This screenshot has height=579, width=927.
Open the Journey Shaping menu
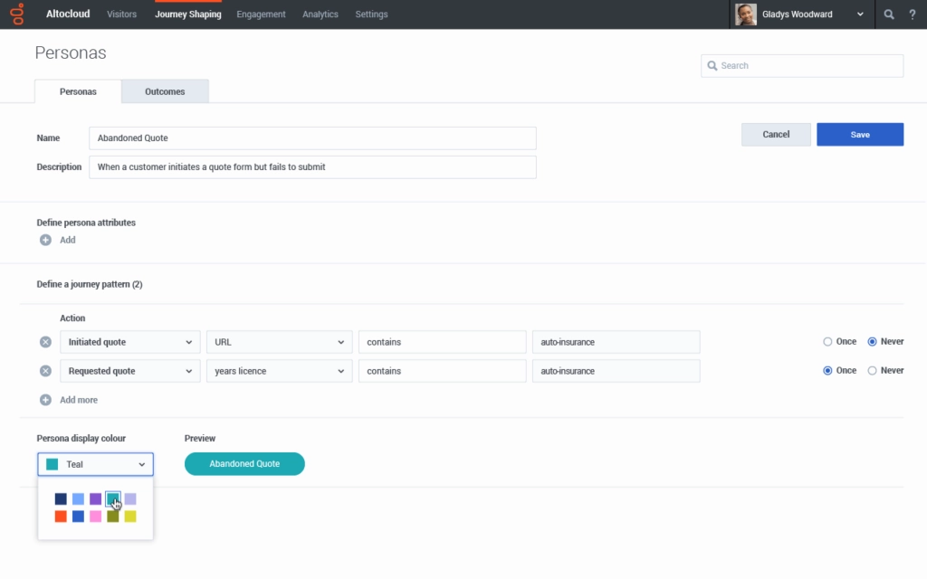[188, 14]
